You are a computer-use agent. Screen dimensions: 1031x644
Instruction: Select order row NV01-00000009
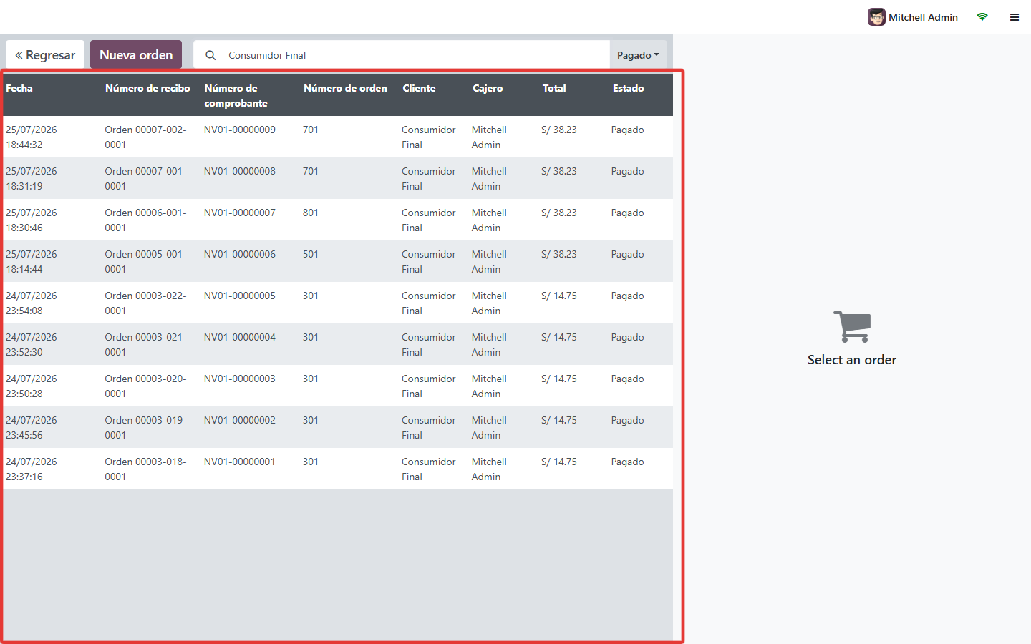[x=338, y=137]
